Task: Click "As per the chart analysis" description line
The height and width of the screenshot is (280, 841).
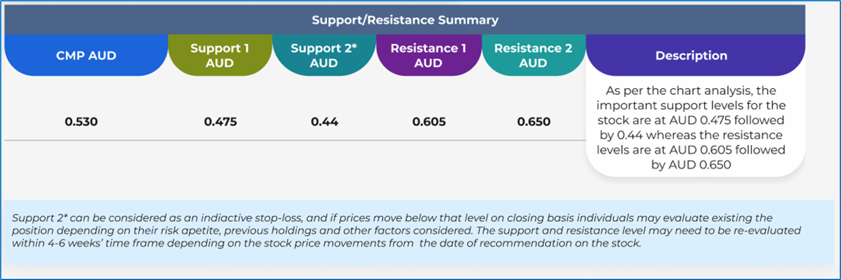Action: point(691,91)
